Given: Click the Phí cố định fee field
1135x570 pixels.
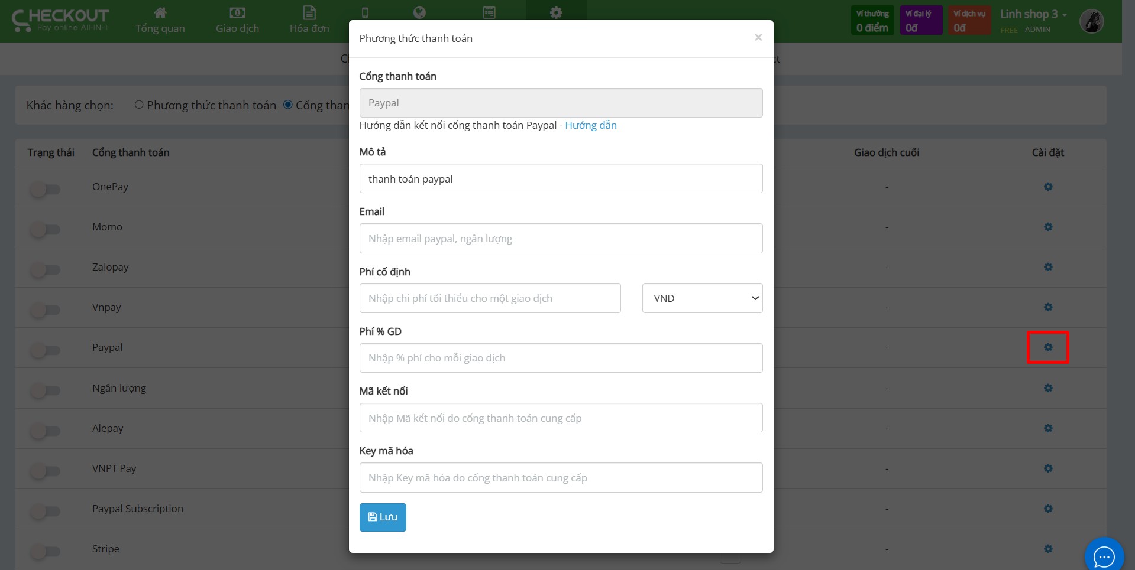Looking at the screenshot, I should [490, 298].
